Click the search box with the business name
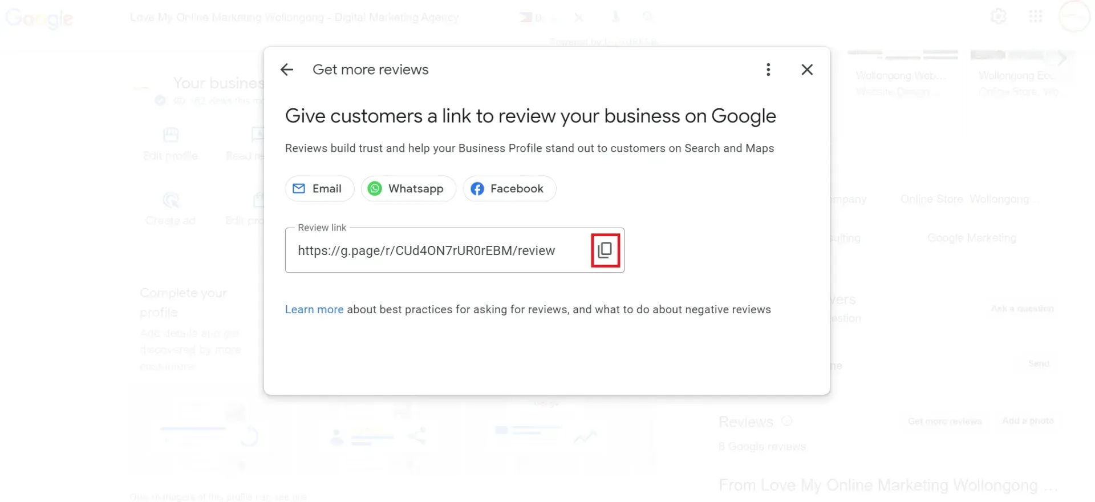1095x502 pixels. (294, 18)
